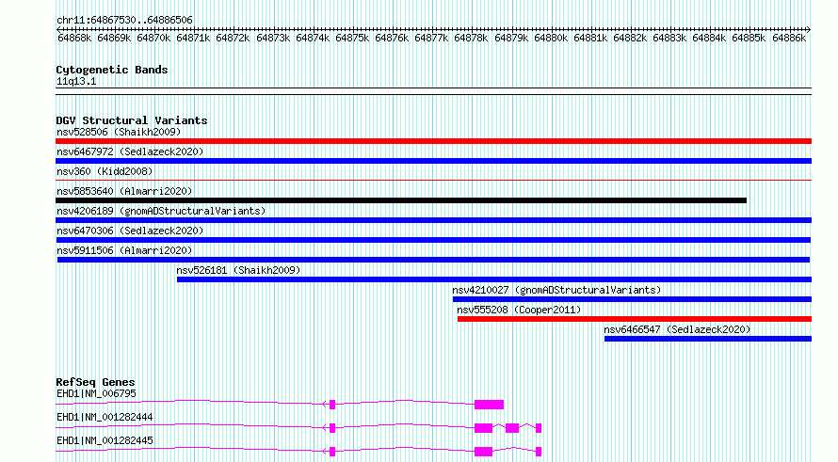Screen dimensions: 838x462
Task: Click the EHD1|NM_001282445 transcript label
Action: click(x=105, y=440)
